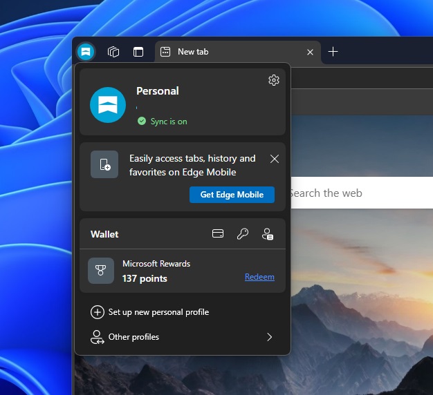Open Wallet payment cards icon
This screenshot has height=395, width=433.
(218, 233)
